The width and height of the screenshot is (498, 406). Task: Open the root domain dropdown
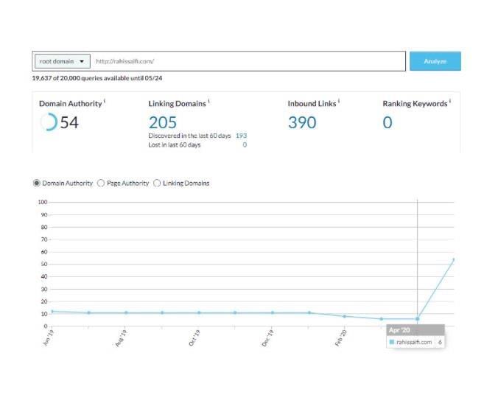pos(62,61)
